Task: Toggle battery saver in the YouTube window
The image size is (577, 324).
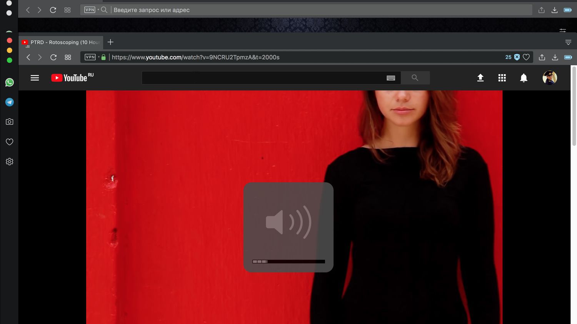Action: 568,57
